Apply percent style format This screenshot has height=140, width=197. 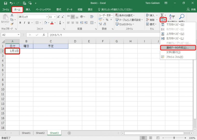point(107,20)
